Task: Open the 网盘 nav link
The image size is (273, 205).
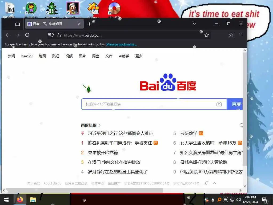Action: [x=96, y=56]
